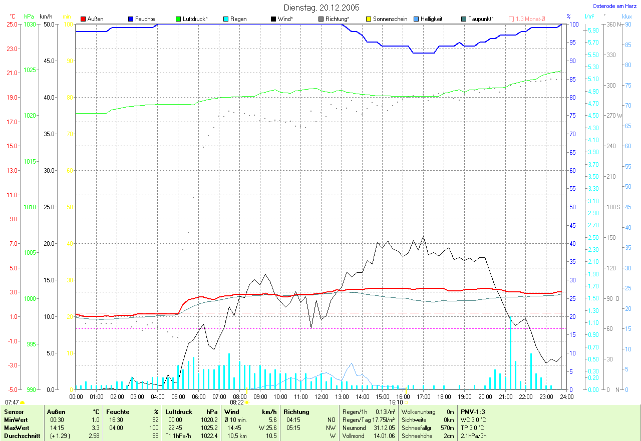
Task: Click the sunrise sun icon near 07:47
Action: click(23, 402)
